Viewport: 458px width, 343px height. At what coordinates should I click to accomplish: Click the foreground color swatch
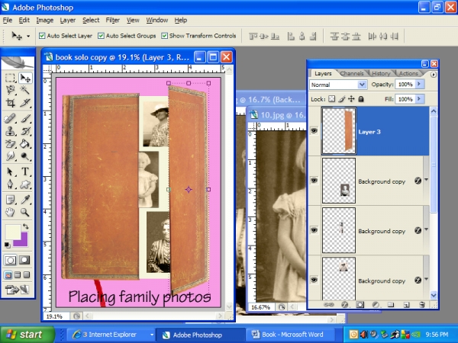click(x=13, y=232)
